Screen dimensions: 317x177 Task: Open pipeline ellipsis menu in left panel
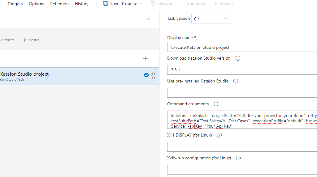[148, 19]
